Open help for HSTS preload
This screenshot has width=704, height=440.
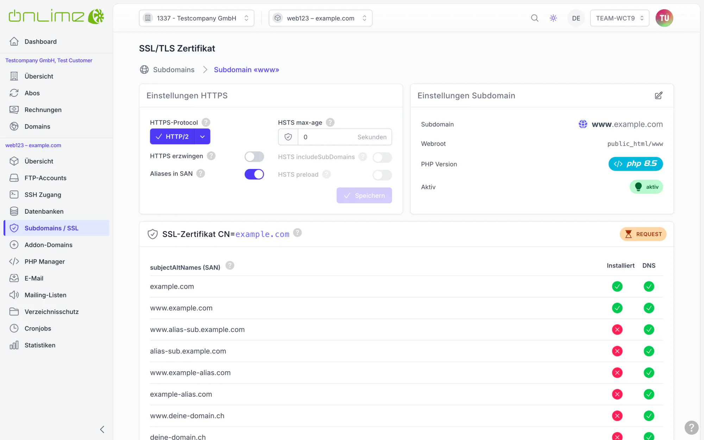pos(327,174)
